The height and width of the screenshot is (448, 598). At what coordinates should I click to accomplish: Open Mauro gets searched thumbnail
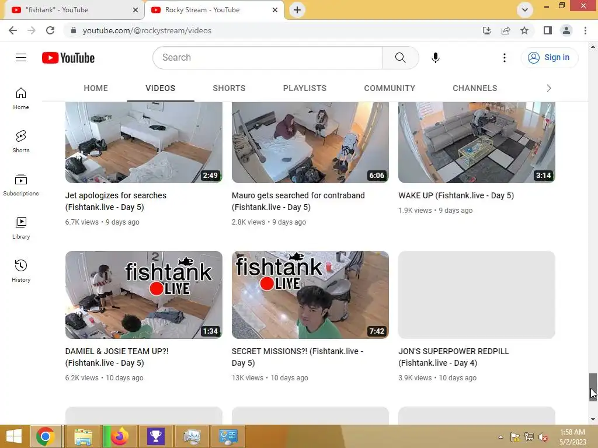click(310, 142)
